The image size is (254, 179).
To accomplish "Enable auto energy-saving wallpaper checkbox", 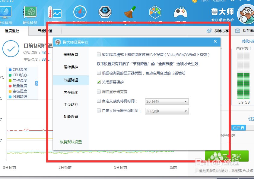I will click(99, 73).
